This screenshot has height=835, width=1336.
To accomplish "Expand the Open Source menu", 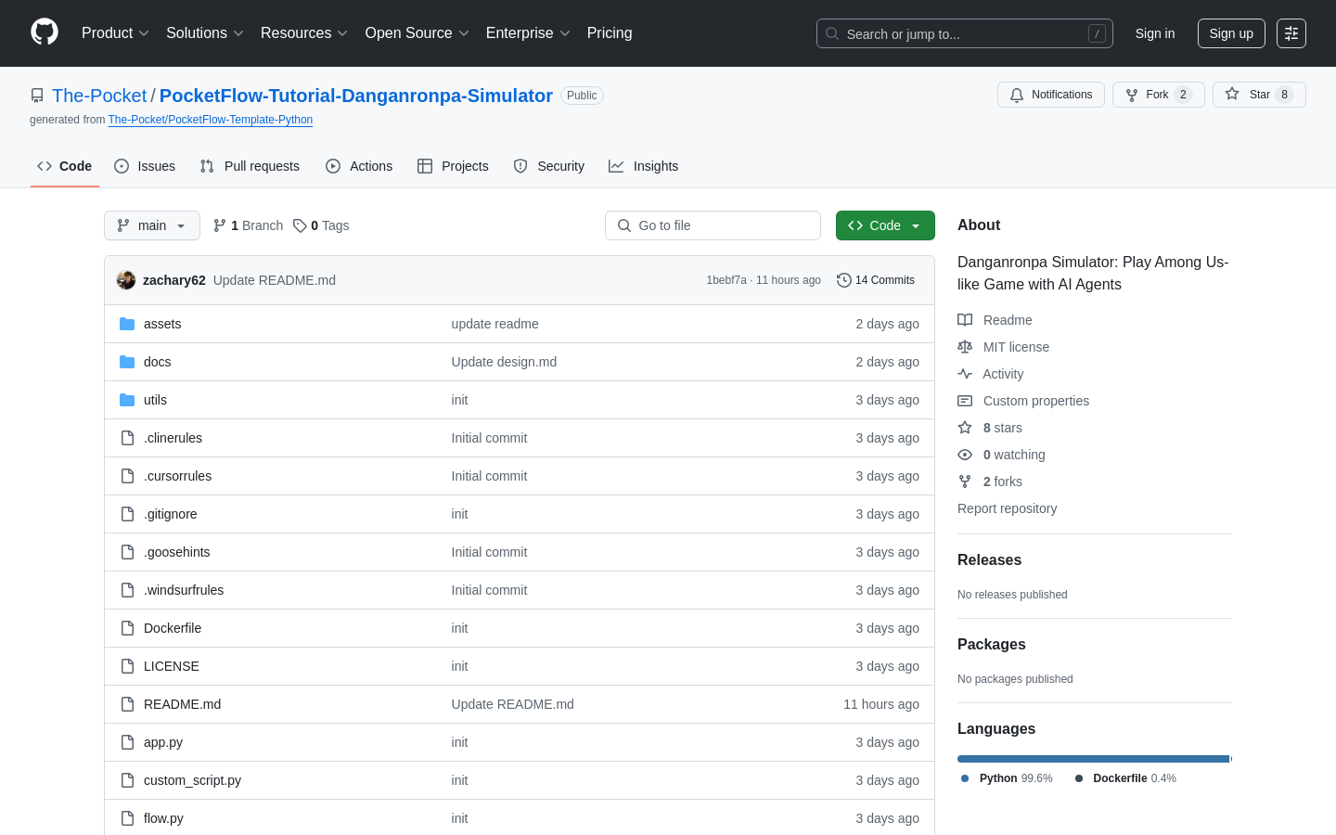I will 417,33.
